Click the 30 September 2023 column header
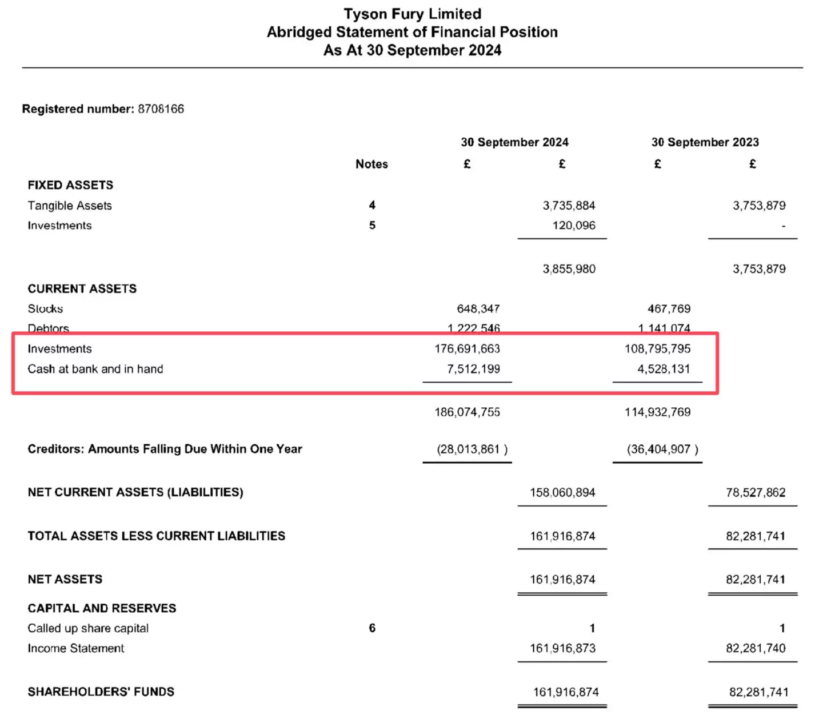 pos(705,142)
